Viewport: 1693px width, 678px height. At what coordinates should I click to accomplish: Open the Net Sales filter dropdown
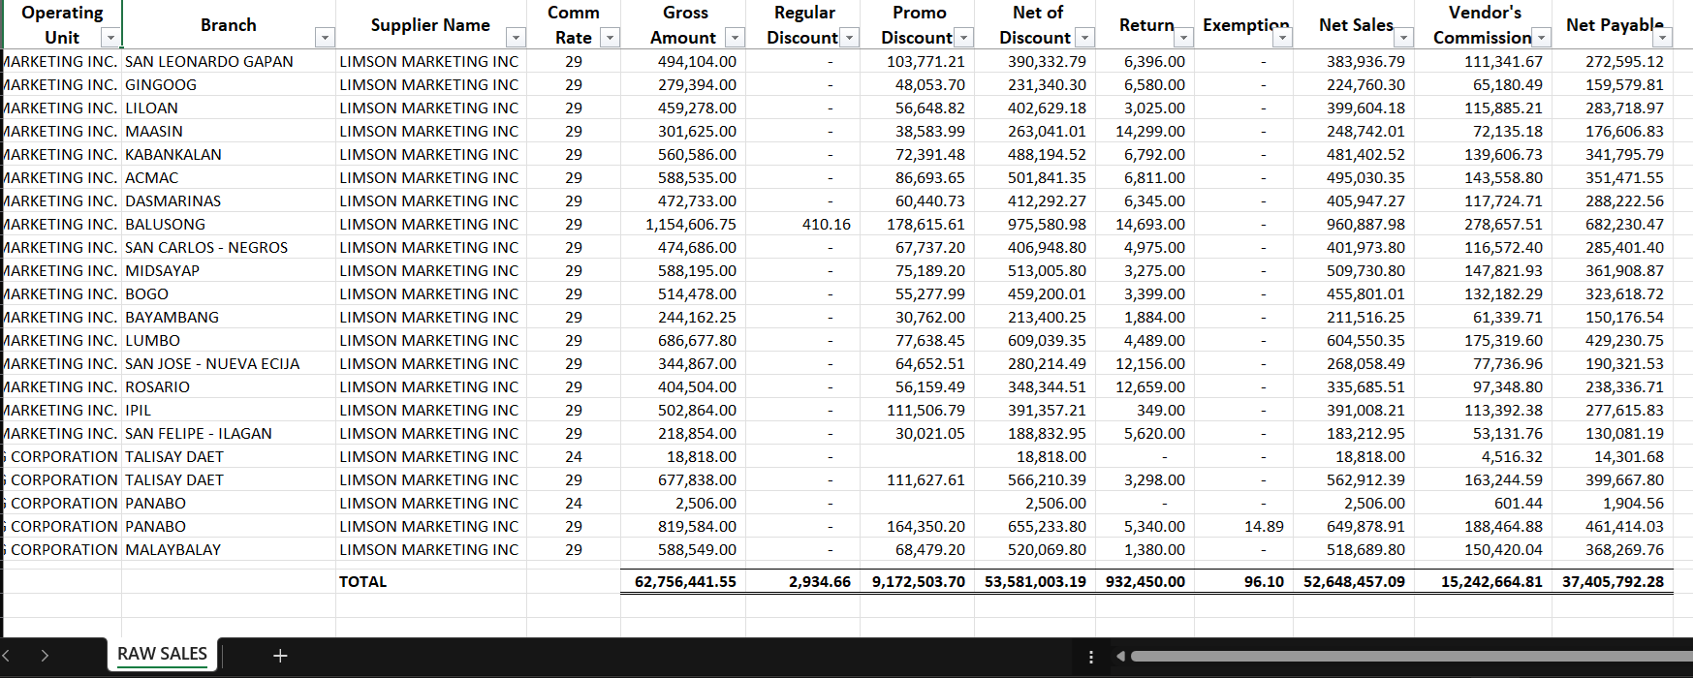[x=1404, y=38]
